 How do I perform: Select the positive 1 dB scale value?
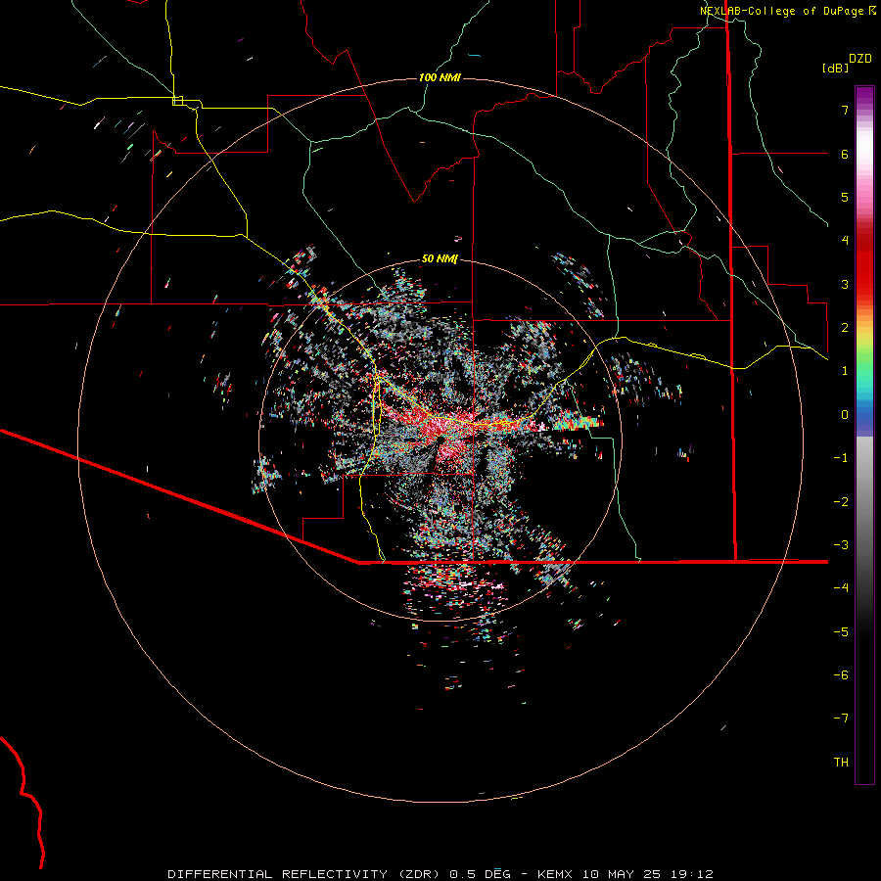845,371
